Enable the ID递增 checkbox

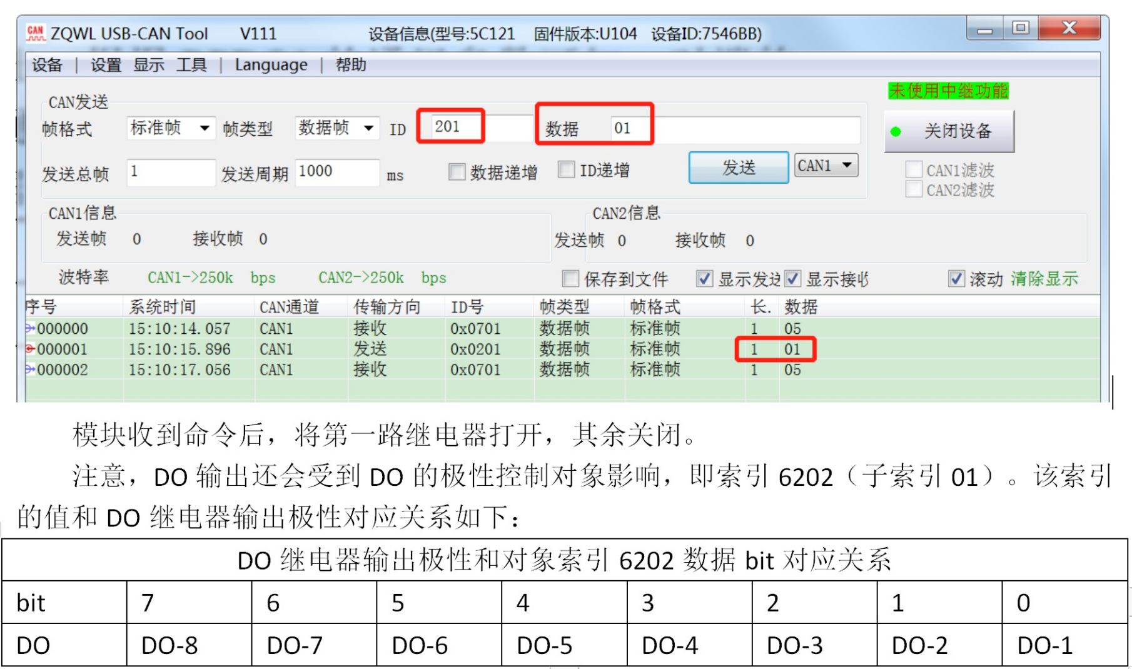point(567,169)
